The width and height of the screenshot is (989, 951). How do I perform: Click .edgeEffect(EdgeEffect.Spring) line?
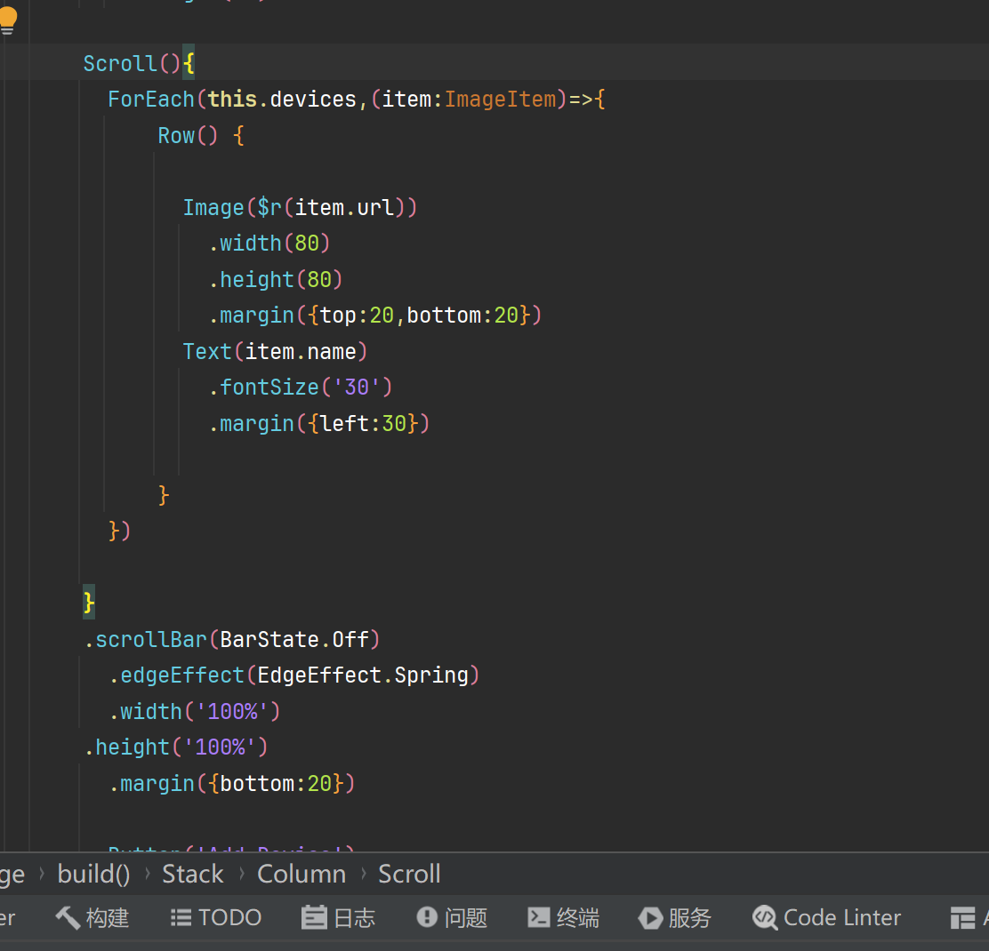[x=293, y=675]
